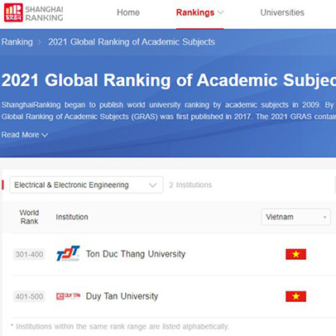The height and width of the screenshot is (336, 336).
Task: Click Vietnam flag beside Ton Duc Thang University
Action: point(295,254)
